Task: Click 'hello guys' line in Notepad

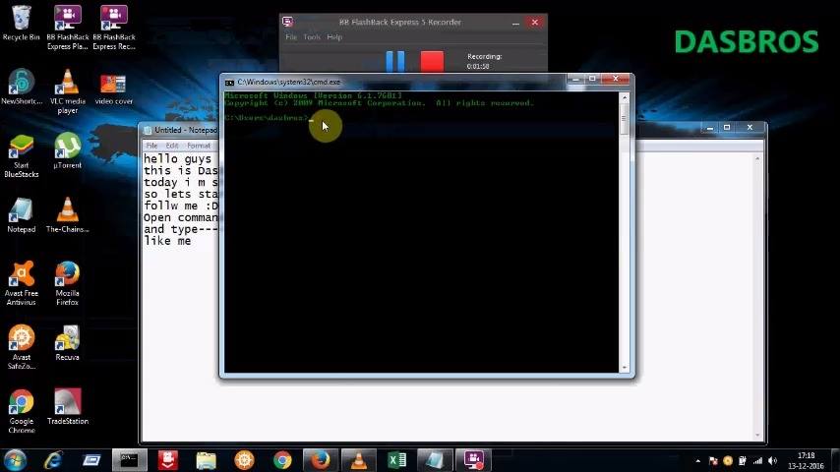Action: pos(177,159)
